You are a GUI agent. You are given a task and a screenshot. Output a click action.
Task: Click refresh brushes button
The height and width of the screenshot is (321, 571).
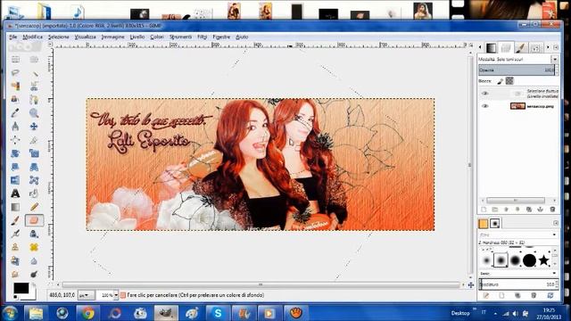tap(550, 296)
